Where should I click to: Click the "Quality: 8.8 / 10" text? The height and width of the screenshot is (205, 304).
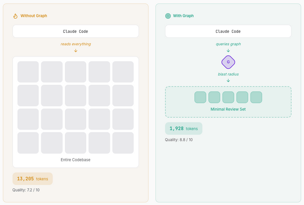tap(179, 140)
